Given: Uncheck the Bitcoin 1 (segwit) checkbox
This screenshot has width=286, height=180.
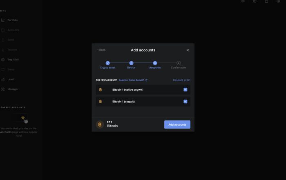Looking at the screenshot, I should pyautogui.click(x=185, y=101).
